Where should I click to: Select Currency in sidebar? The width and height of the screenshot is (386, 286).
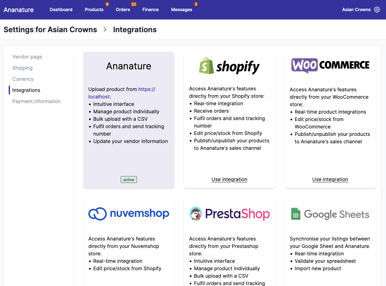[23, 79]
